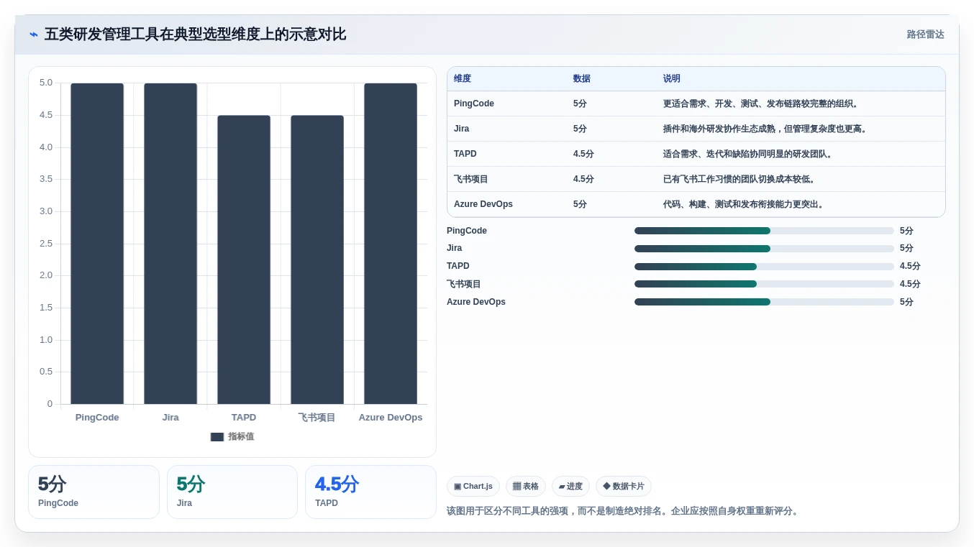Click Jira description about 插件和海外研发协作

pos(766,129)
